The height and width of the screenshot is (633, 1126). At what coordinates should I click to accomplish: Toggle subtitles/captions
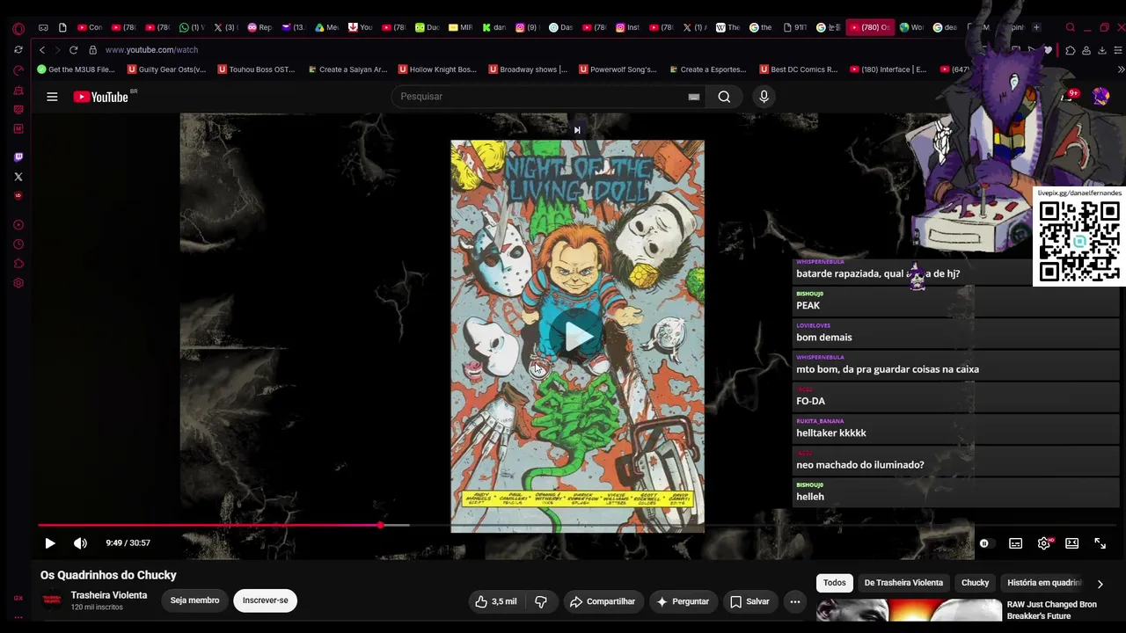[1015, 543]
